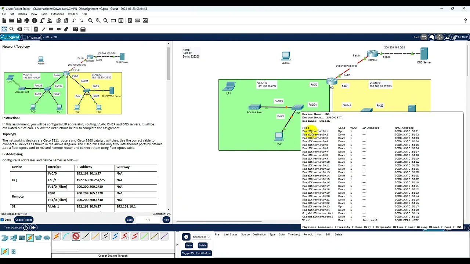This screenshot has height=264, width=470.
Task: Click the Copy toolbar icon
Action: [59, 21]
